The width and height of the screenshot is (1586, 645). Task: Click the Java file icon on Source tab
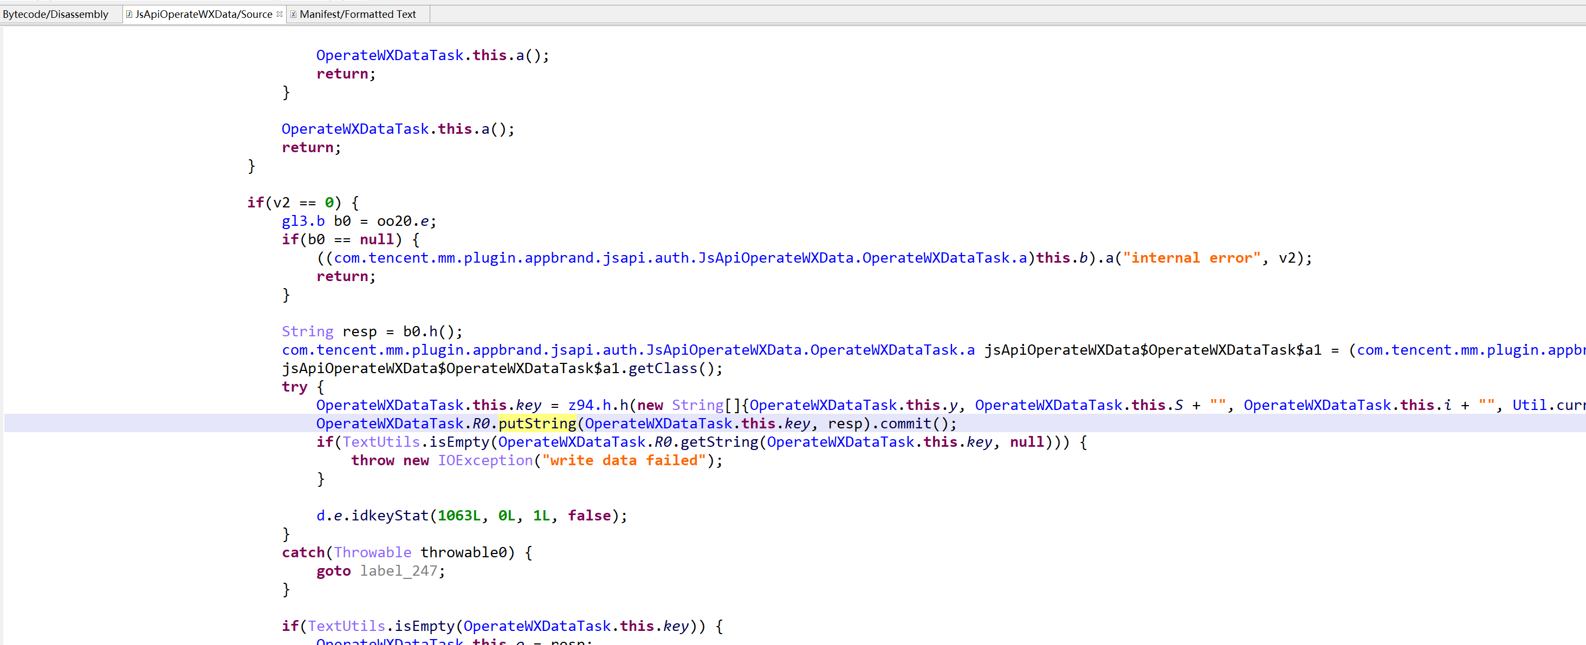point(130,14)
